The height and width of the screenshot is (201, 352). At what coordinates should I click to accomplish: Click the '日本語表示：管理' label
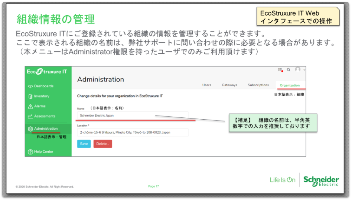pyautogui.click(x=51, y=137)
